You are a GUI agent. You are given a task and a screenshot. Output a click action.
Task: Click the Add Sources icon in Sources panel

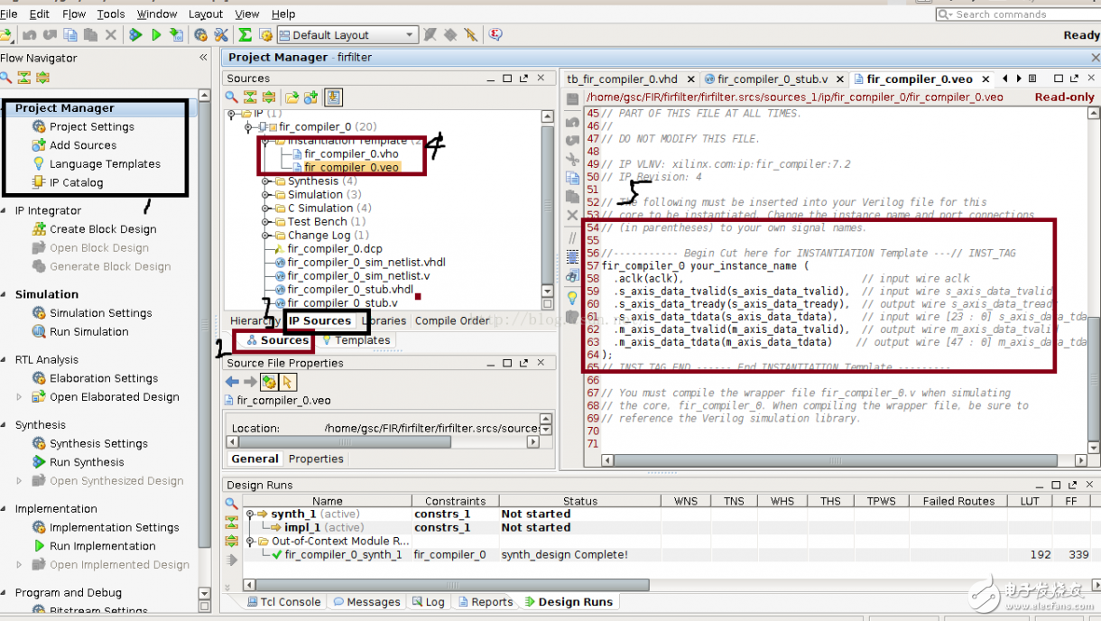click(x=311, y=97)
